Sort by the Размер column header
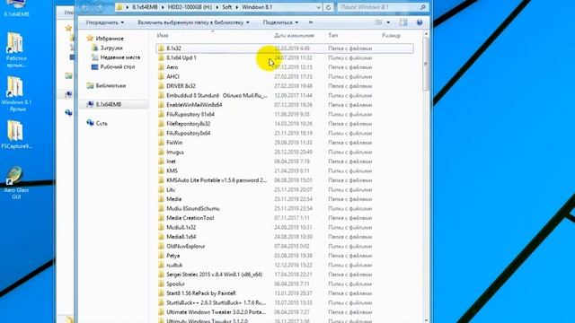The width and height of the screenshot is (575, 323). 391,36
